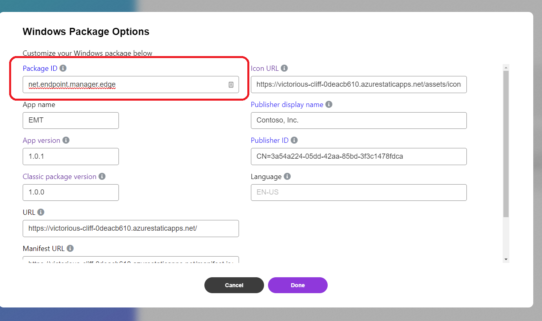View Classic package version help icon
542x321 pixels.
pos(103,176)
